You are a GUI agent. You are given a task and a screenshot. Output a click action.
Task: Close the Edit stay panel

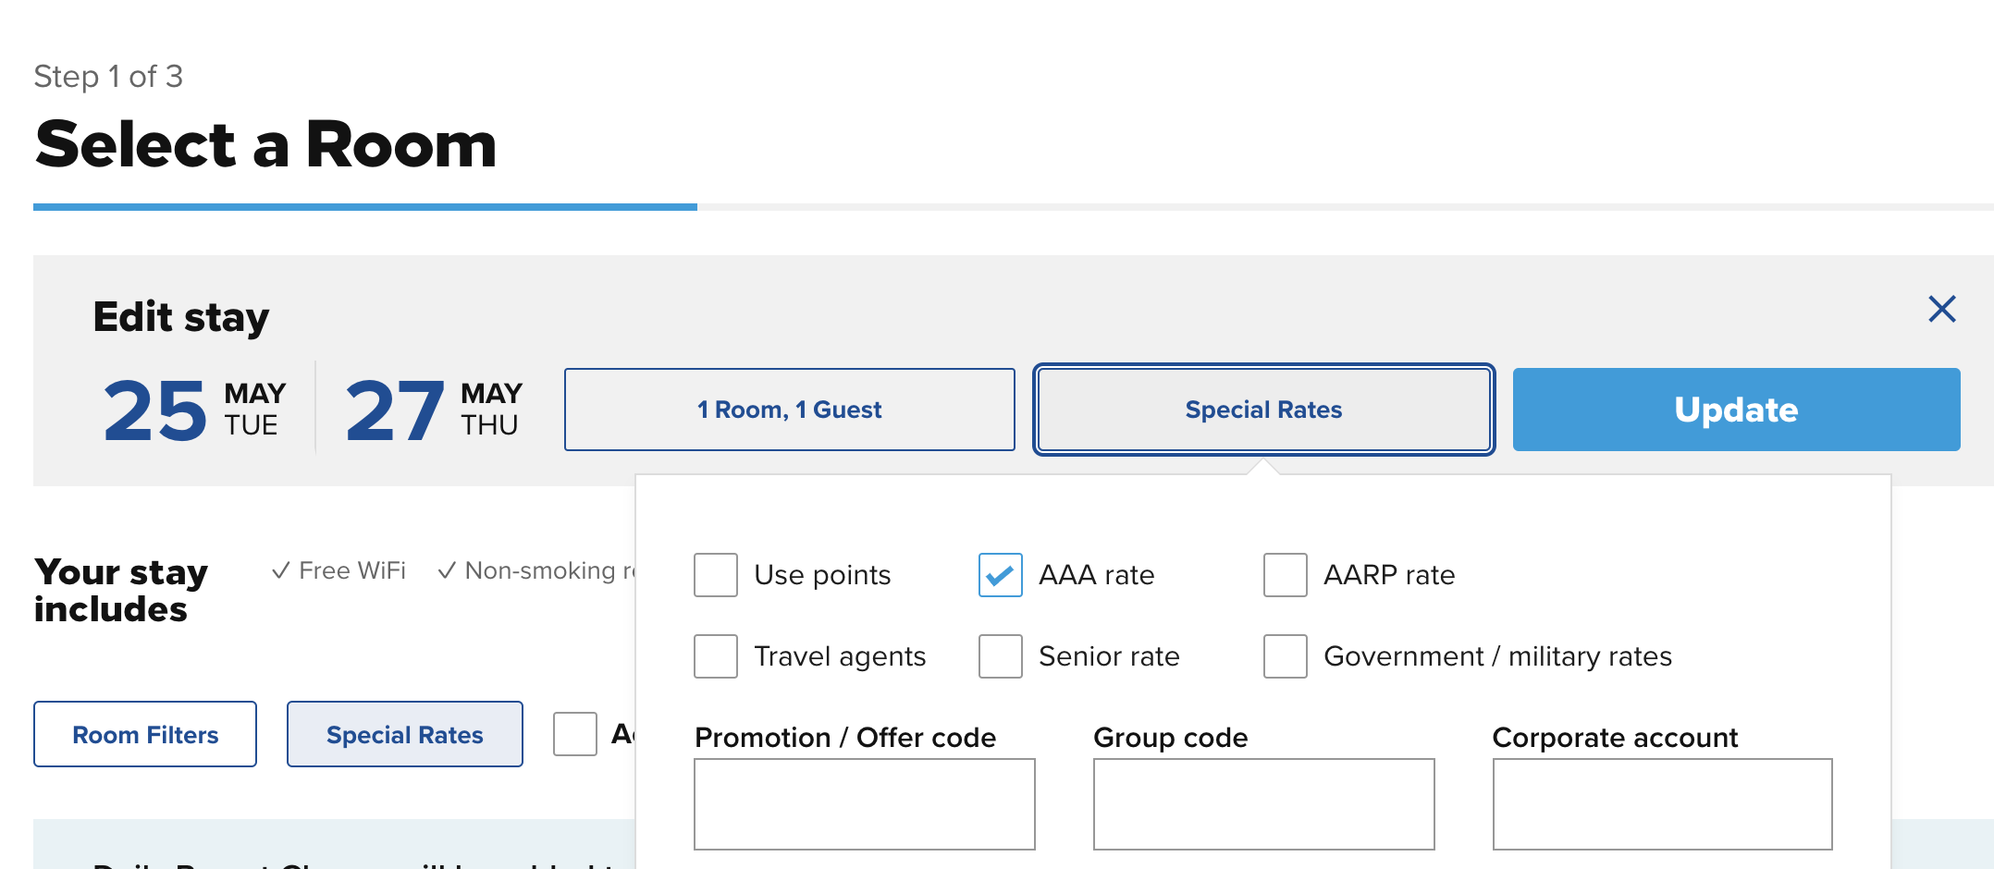[x=1941, y=309]
